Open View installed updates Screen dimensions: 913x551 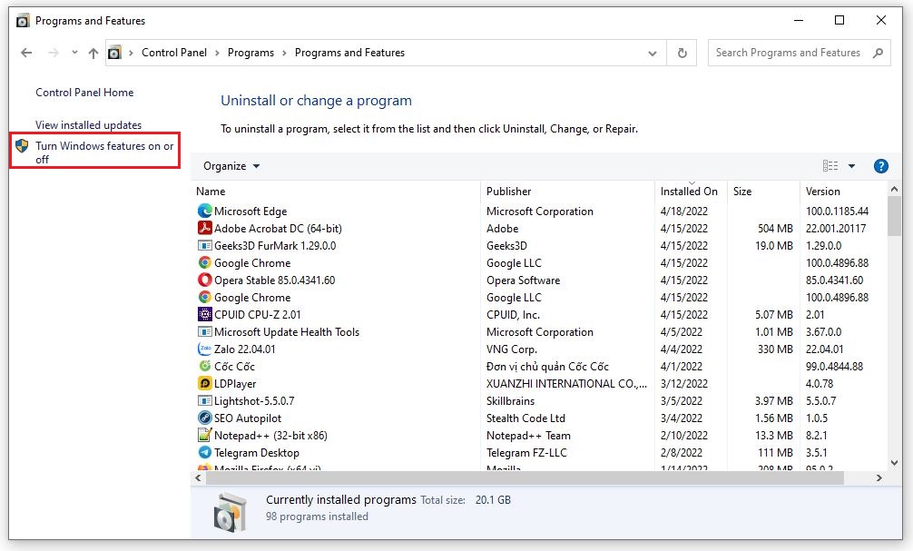(87, 124)
